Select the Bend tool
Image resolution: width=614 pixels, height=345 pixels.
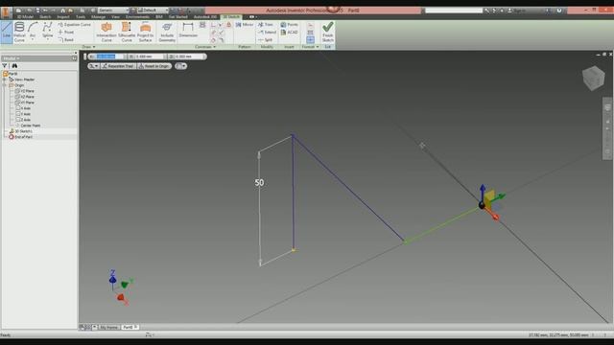coord(66,40)
